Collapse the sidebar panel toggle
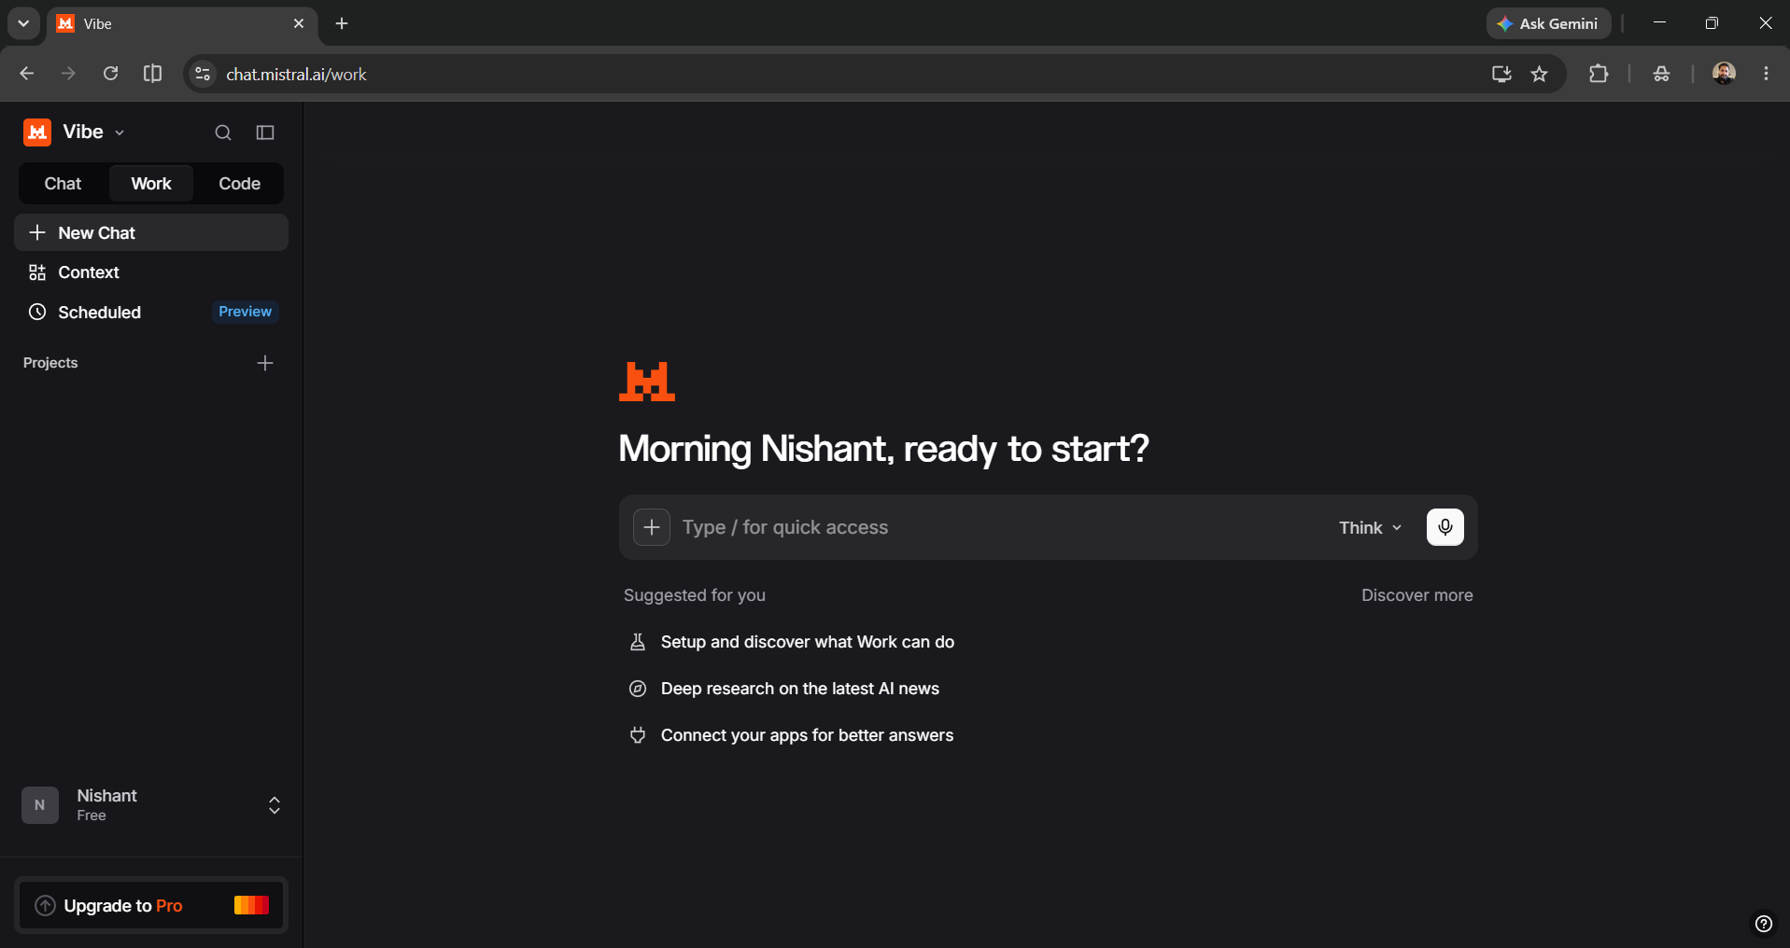The height and width of the screenshot is (948, 1790). [265, 132]
